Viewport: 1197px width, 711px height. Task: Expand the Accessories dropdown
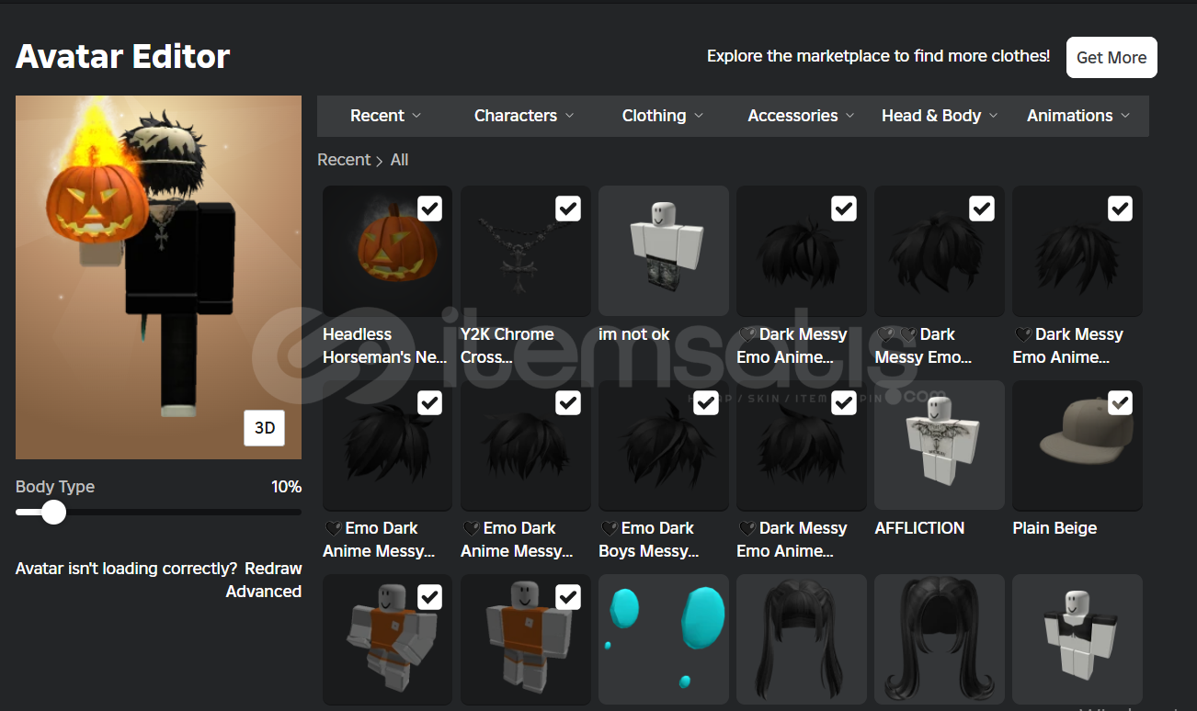801,116
